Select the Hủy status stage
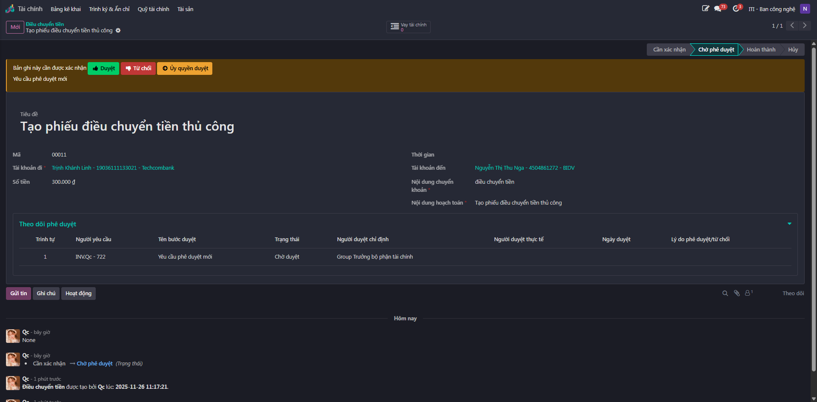This screenshot has height=402, width=817. click(793, 50)
